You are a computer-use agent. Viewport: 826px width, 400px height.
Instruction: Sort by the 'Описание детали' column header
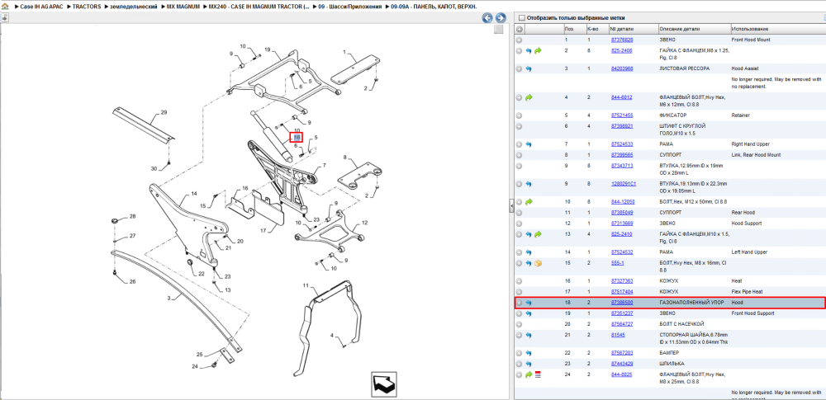click(694, 29)
